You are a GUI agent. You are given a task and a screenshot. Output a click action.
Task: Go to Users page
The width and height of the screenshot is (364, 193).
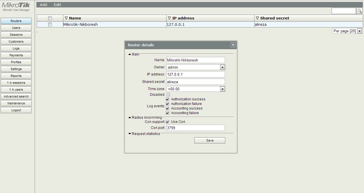(16, 28)
